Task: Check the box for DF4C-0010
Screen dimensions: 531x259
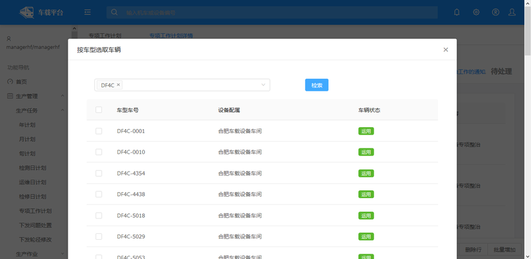Action: click(x=98, y=152)
